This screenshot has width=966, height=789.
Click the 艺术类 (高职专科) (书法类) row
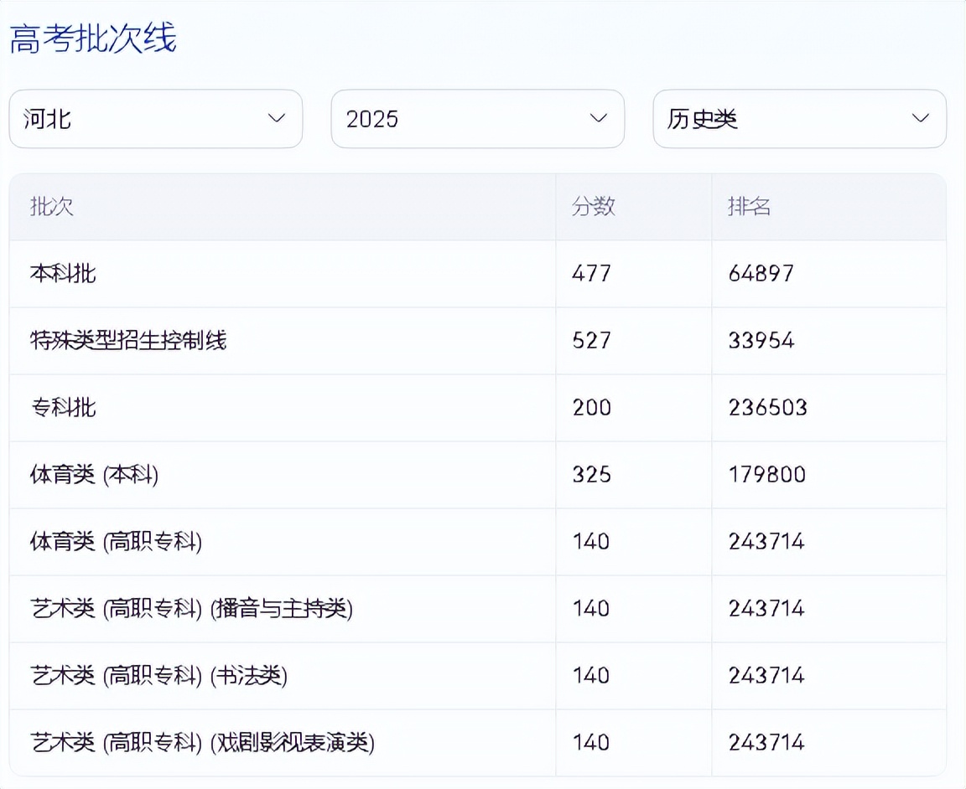[156, 676]
